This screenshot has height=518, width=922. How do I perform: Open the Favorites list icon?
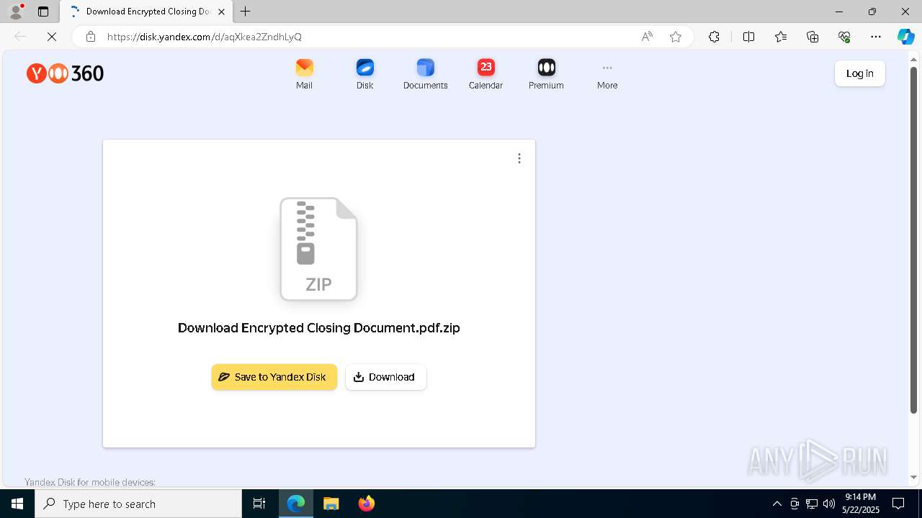coord(781,37)
